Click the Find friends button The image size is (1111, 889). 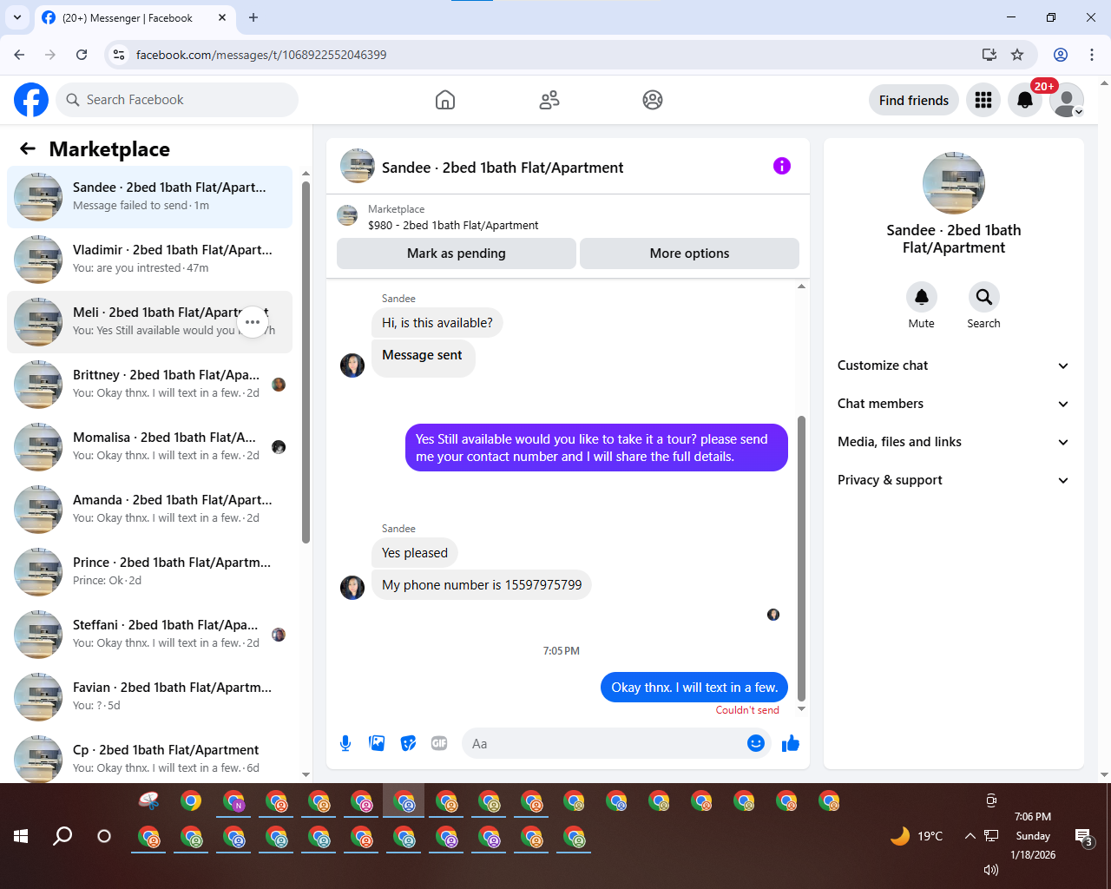pos(914,100)
